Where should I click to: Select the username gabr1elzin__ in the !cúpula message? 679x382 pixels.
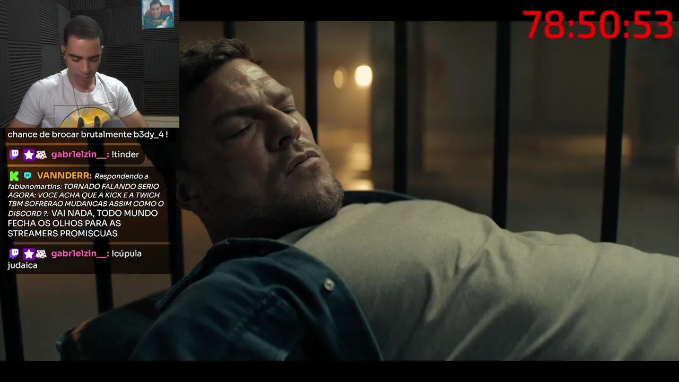81,254
